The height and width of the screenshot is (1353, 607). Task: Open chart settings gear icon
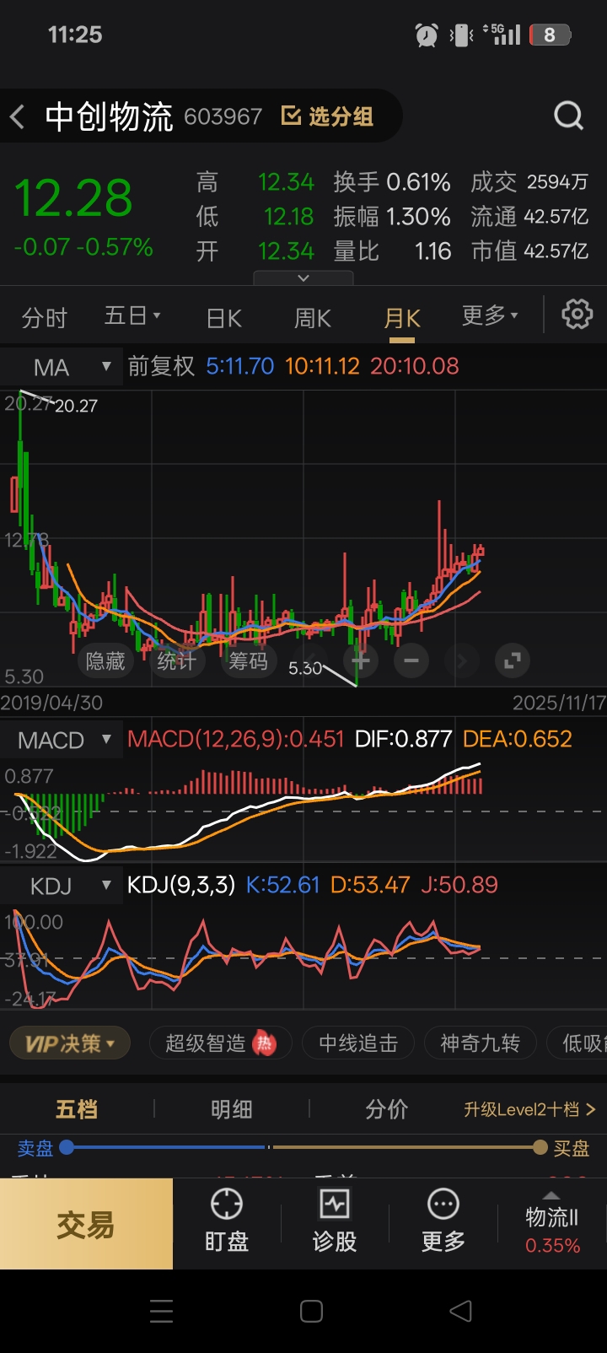point(577,315)
